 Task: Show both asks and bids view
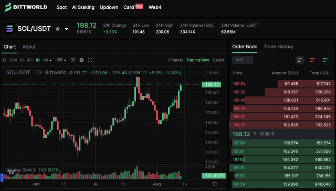(x=300, y=60)
